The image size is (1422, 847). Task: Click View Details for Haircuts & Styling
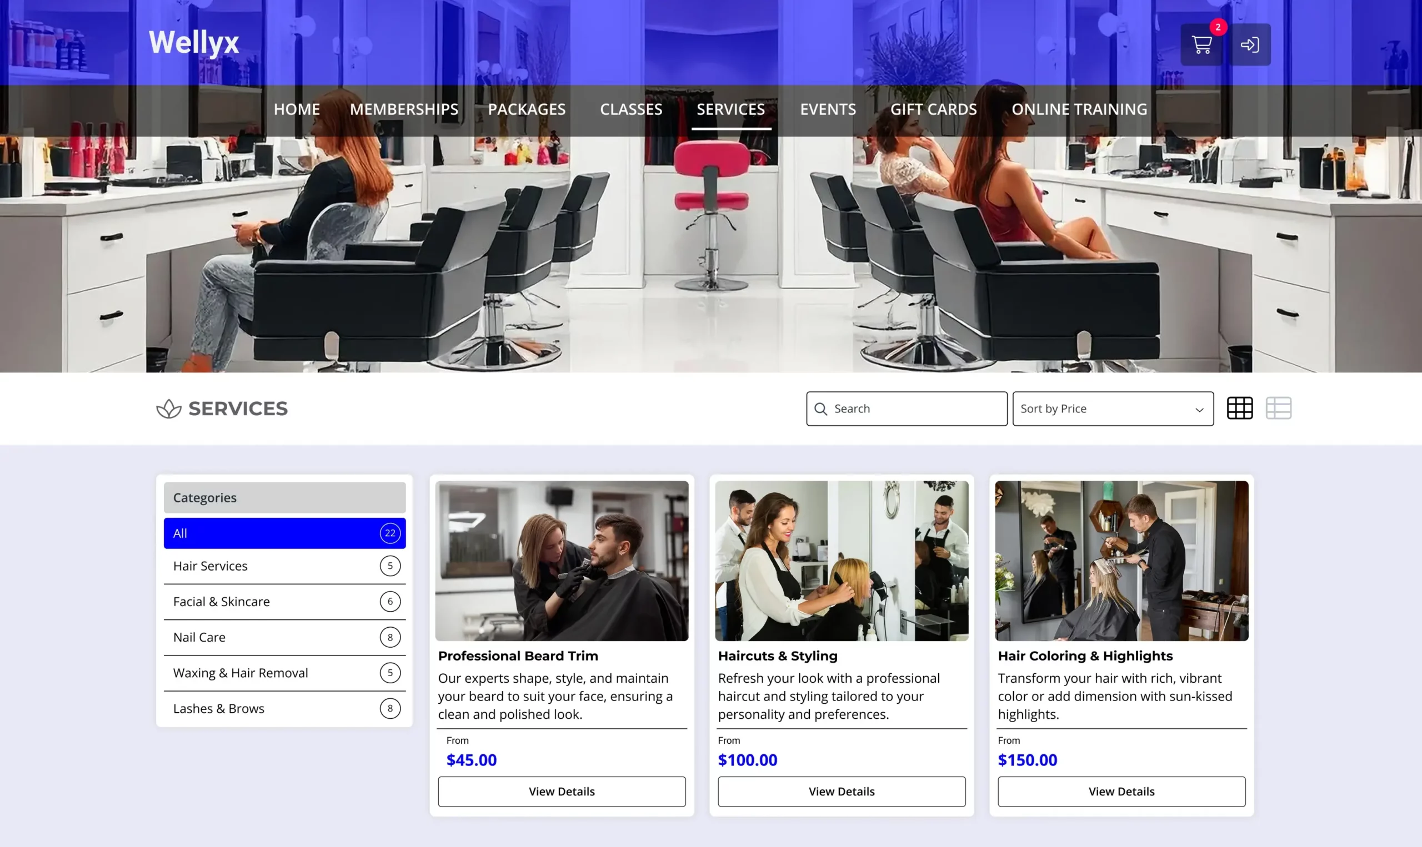841,790
